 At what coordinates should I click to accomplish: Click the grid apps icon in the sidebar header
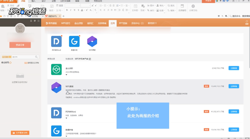coord(39,21)
